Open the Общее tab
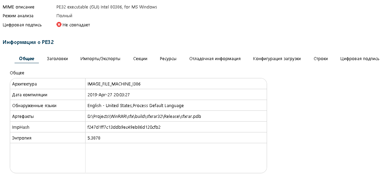Screen dimensions: 386x178 [x=27, y=59]
